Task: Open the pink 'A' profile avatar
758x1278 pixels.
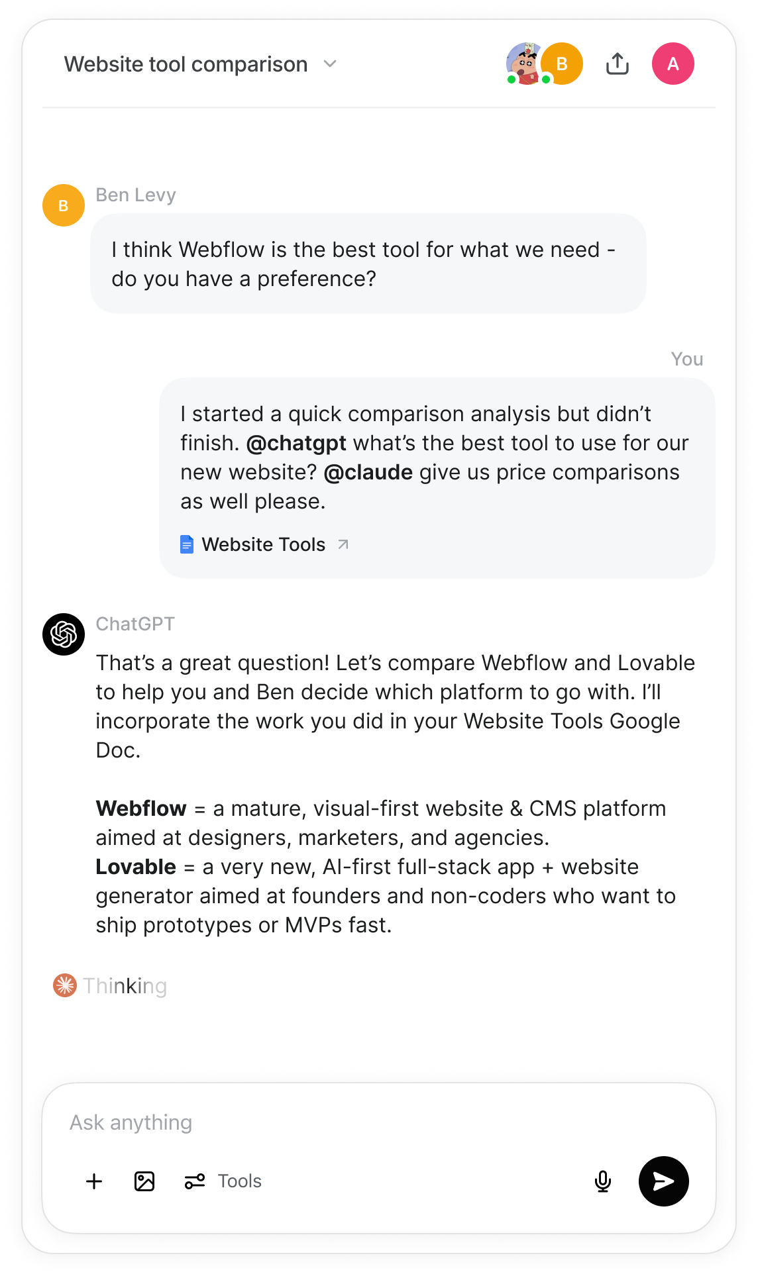Action: click(673, 64)
